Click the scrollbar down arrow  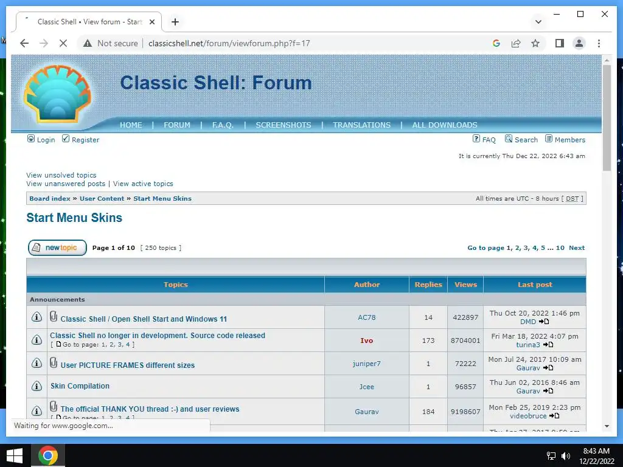point(607,426)
